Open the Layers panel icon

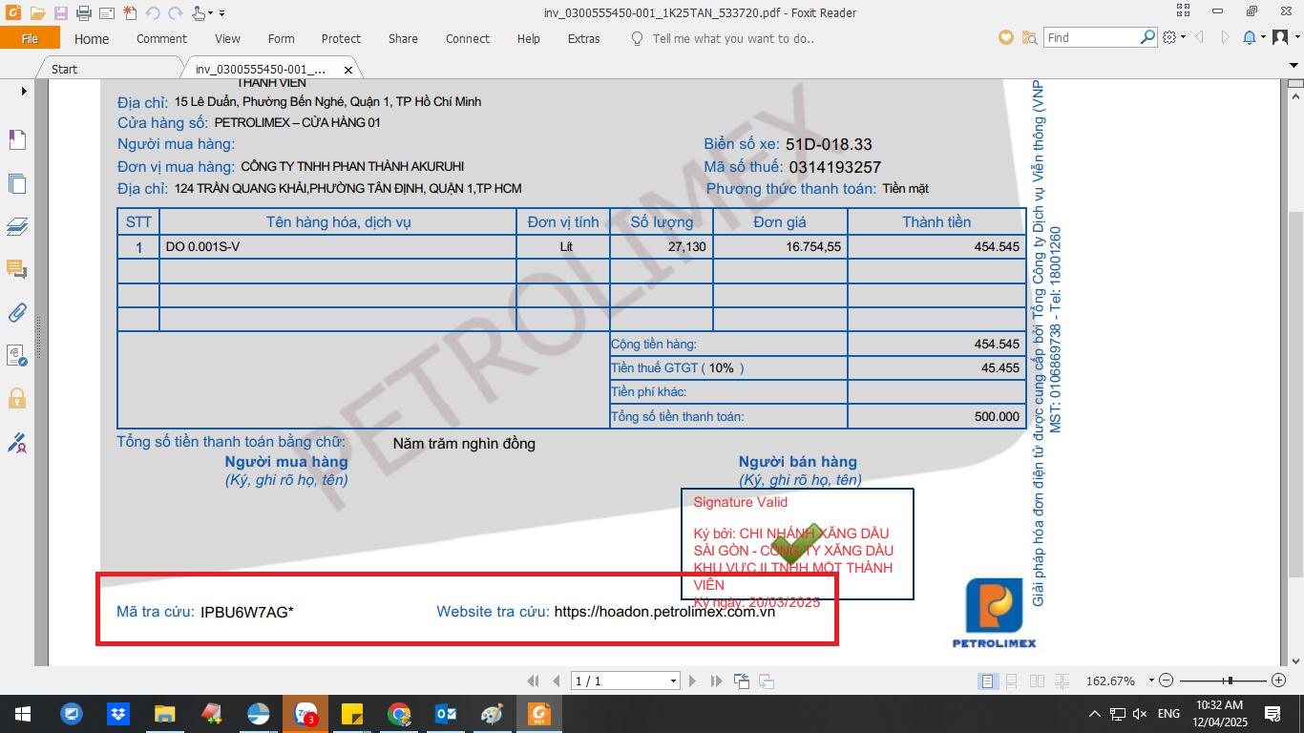tap(17, 227)
